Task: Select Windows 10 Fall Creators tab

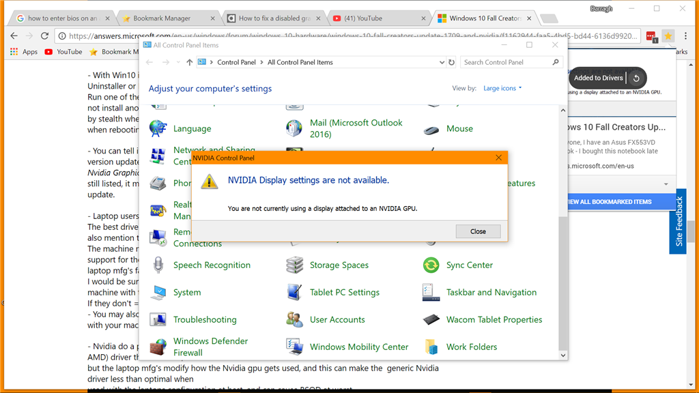Action: coord(484,18)
